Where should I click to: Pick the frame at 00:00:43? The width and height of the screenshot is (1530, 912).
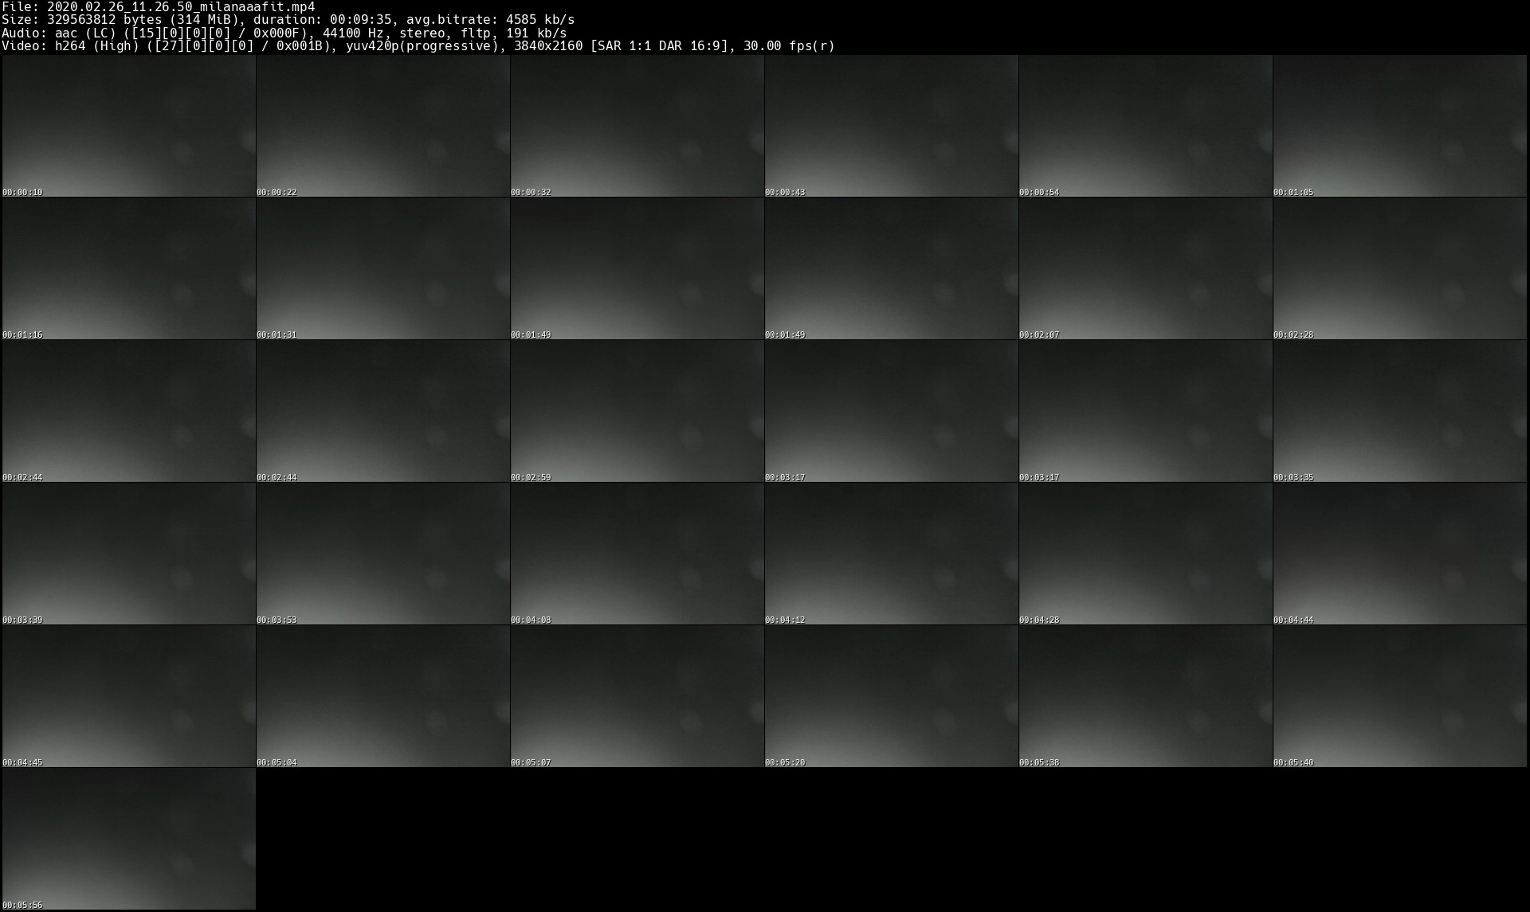pos(891,126)
